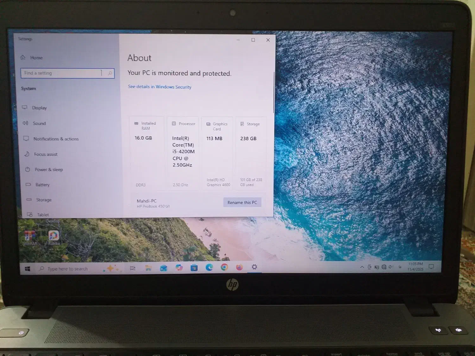475x356 pixels.
Task: Open Task View from the taskbar
Action: [x=133, y=268]
